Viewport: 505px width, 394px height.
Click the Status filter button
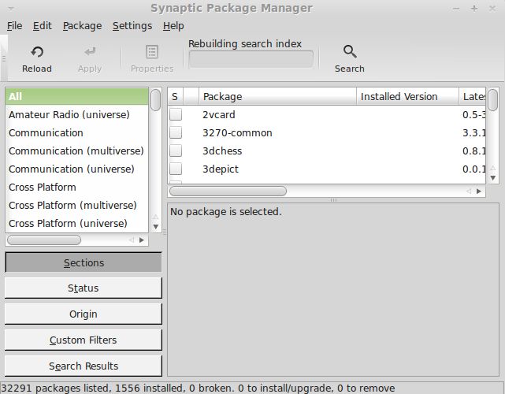84,288
